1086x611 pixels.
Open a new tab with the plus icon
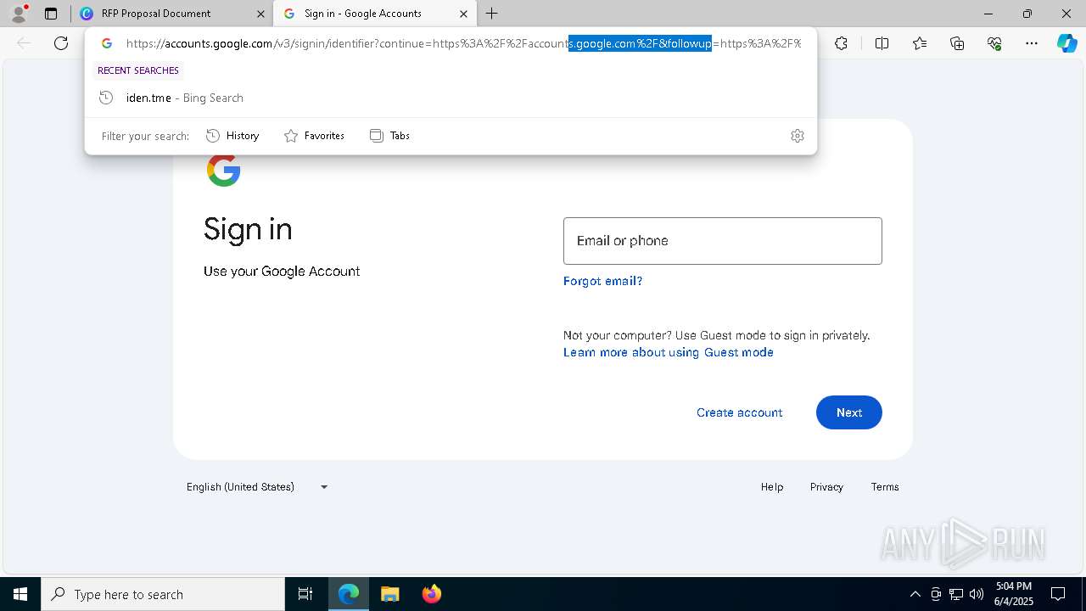[492, 14]
